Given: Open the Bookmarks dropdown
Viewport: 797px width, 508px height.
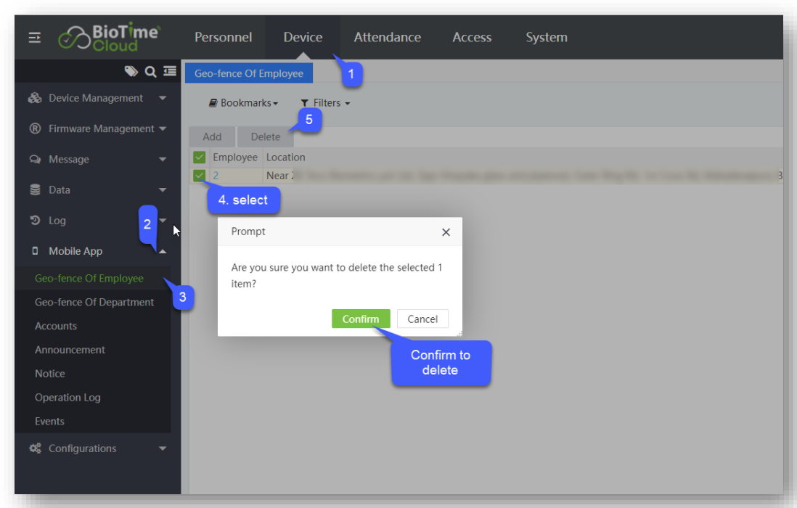Looking at the screenshot, I should [244, 103].
